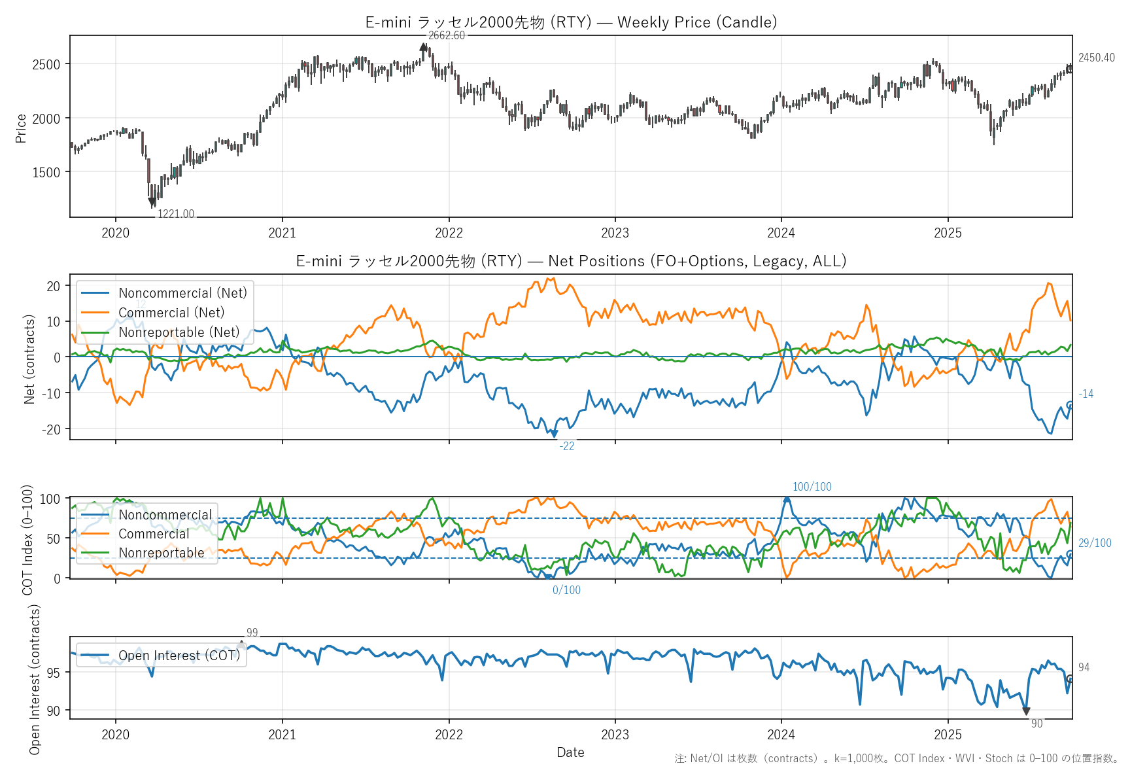This screenshot has height=772, width=1130.
Task: Select Commercial in the COT Index legend
Action: 154,534
